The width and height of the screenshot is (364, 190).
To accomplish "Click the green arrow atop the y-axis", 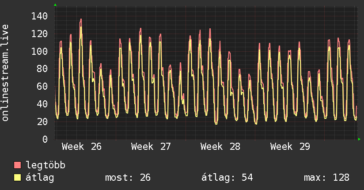I will click(x=55, y=5).
